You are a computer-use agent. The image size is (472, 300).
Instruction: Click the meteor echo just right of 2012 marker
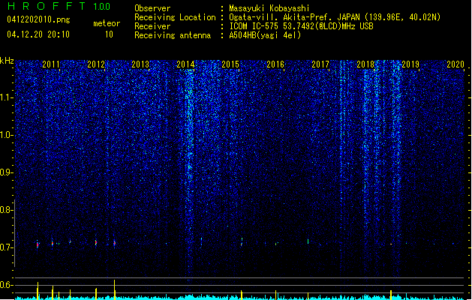(114, 243)
